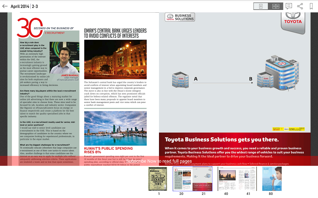
Task: Open the pages 40-41 spread thumbnail
Action: (x=237, y=179)
